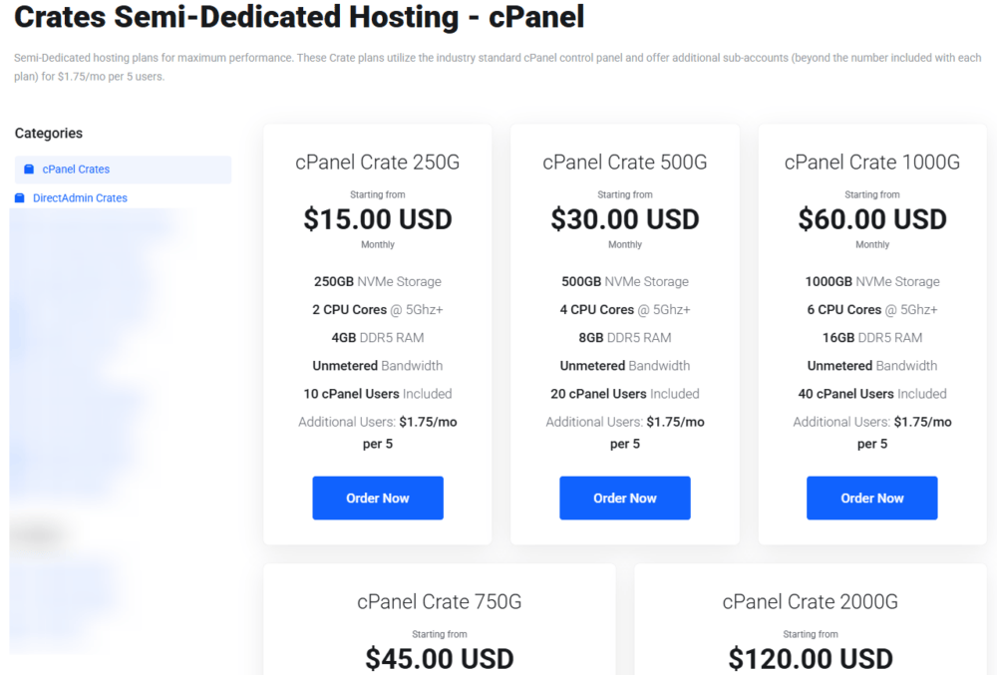Click the Categories sidebar heading

point(47,133)
